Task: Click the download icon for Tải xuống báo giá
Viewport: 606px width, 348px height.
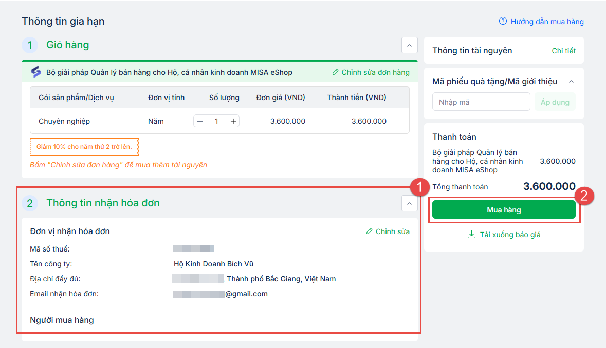Action: pos(471,235)
